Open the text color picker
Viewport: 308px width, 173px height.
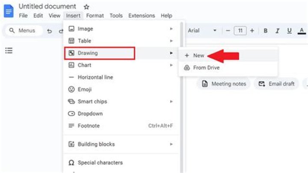coord(302,31)
